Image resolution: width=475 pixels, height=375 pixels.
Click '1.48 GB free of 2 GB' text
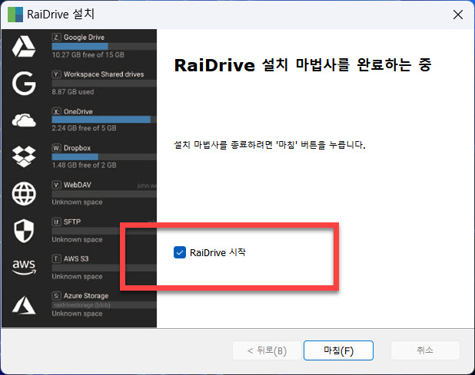[x=84, y=166]
